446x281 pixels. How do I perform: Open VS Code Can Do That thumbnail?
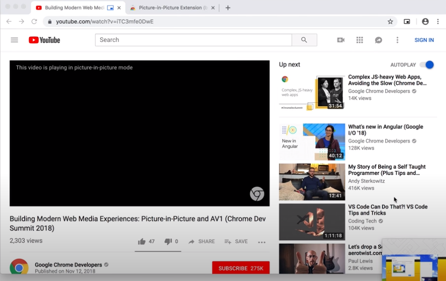(312, 222)
